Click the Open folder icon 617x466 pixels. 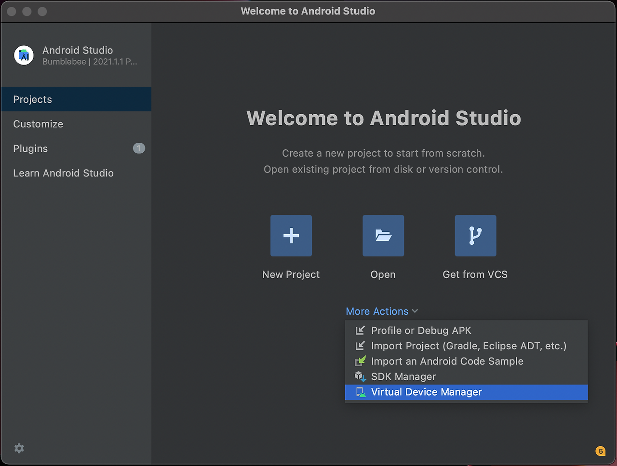click(383, 236)
